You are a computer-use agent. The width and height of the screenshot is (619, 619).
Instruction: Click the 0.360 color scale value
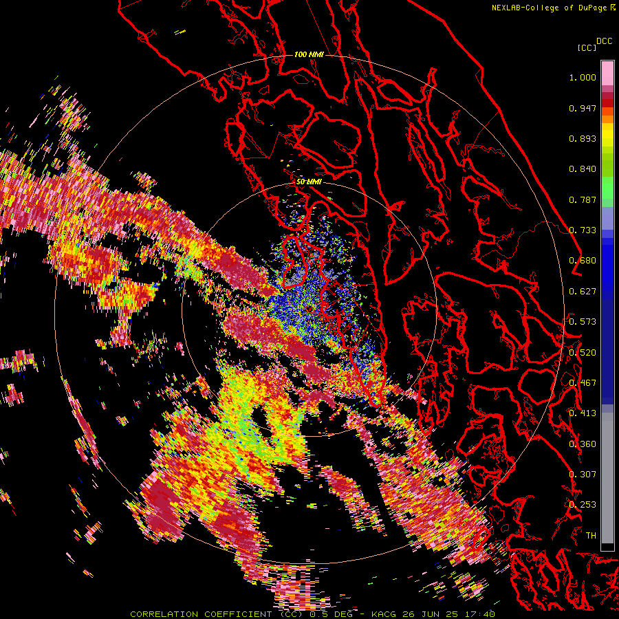point(583,444)
